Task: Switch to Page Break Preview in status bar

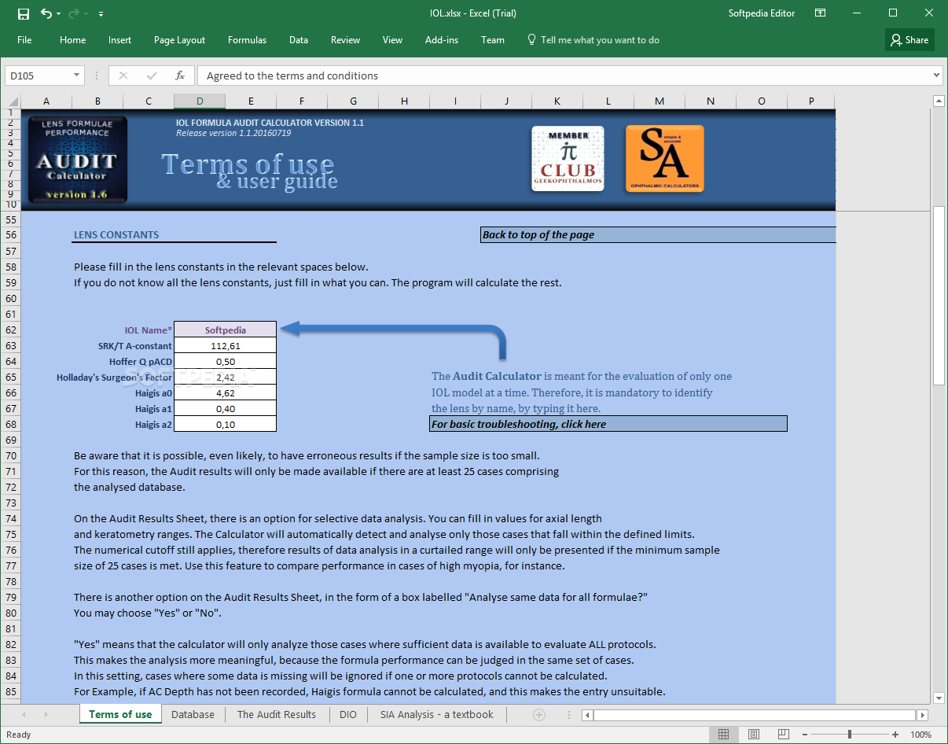Action: click(x=784, y=735)
